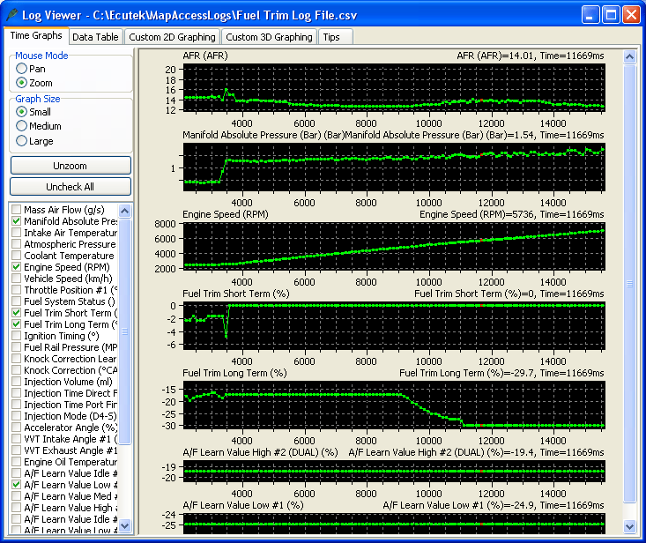The height and width of the screenshot is (543, 646).
Task: Enable Intake Air Temperature checkbox
Action: coord(17,233)
